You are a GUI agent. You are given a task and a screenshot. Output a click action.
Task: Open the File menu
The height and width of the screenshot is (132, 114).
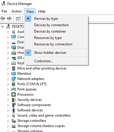tap(4, 11)
